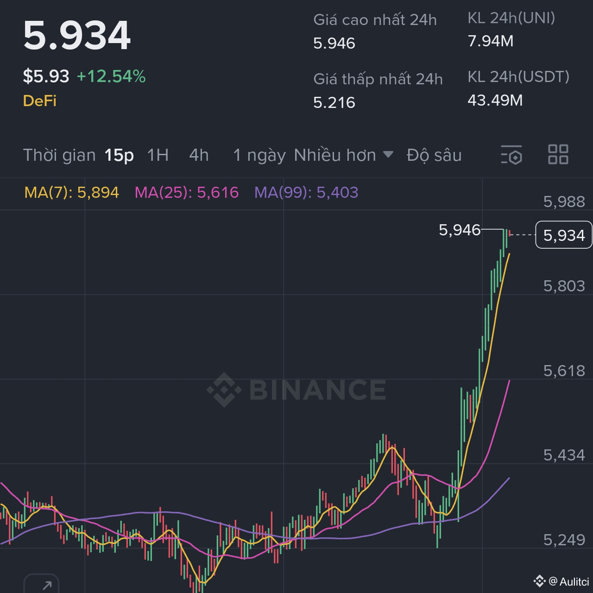The image size is (593, 593).
Task: Select the Giá cao nhất 24h label
Action: tap(375, 20)
